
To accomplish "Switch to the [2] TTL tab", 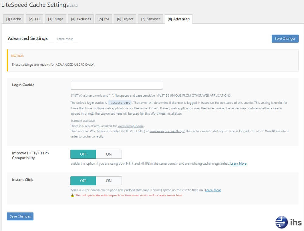I will point(35,19).
